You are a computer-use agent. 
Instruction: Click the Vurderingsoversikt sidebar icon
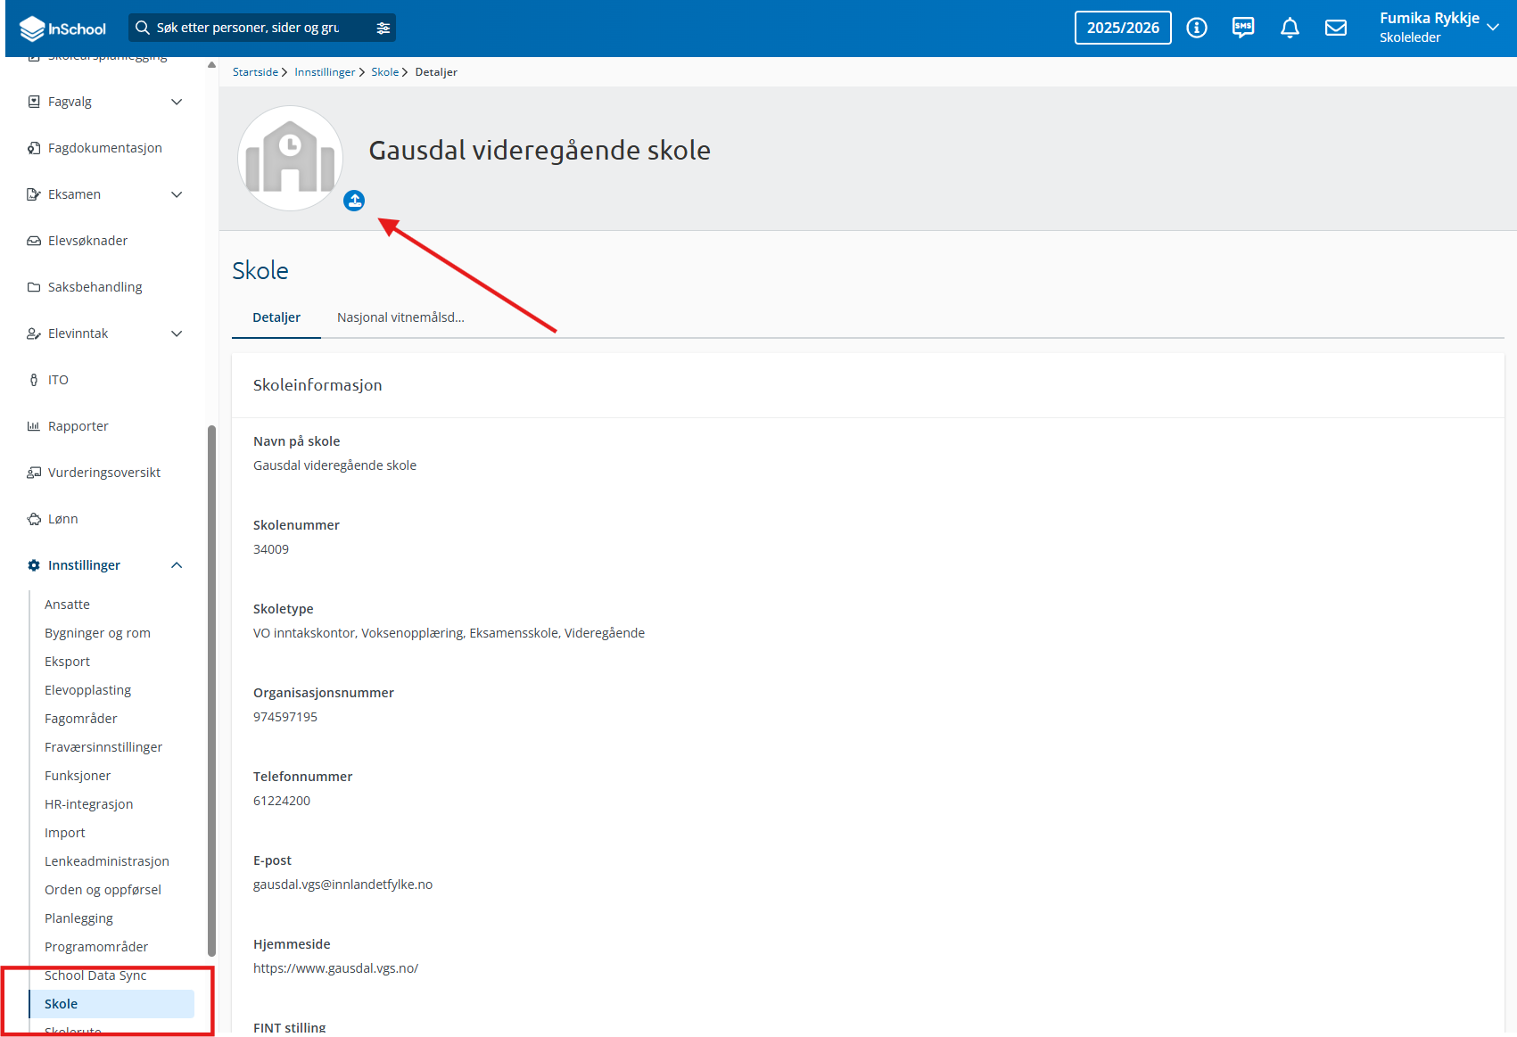(x=34, y=473)
